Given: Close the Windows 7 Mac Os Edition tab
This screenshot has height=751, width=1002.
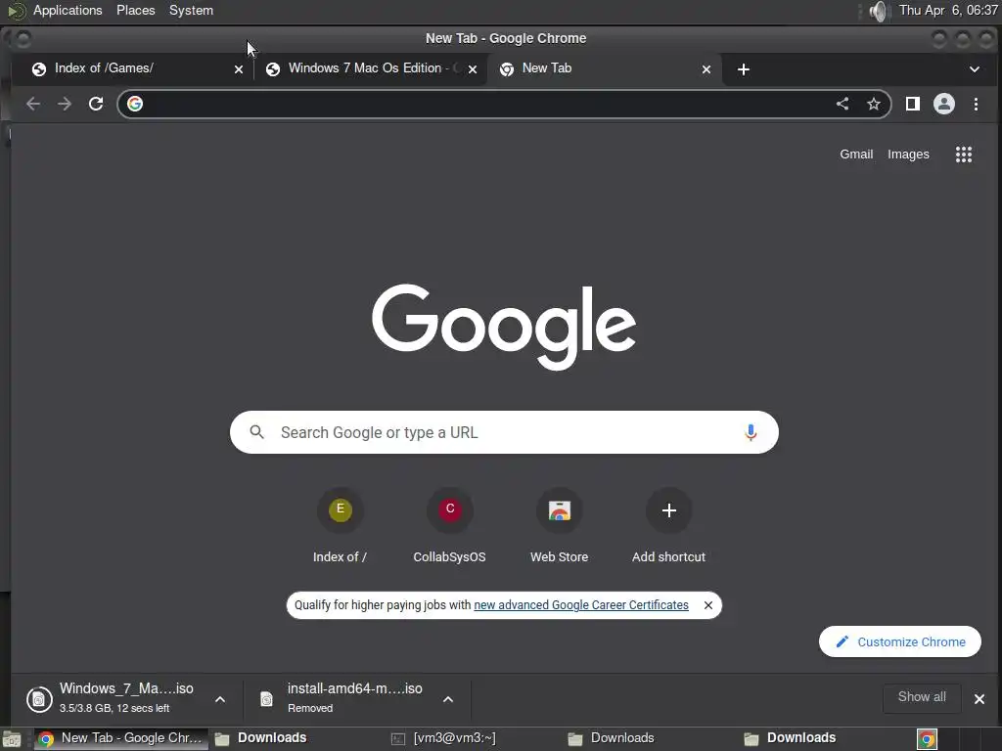Looking at the screenshot, I should click(x=473, y=69).
